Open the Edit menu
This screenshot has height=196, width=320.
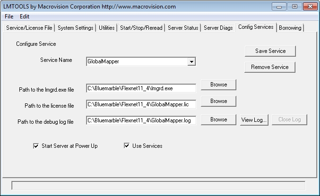pos(24,16)
